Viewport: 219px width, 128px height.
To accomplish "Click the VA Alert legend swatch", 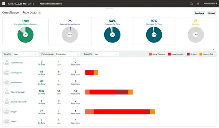I will [188, 54].
